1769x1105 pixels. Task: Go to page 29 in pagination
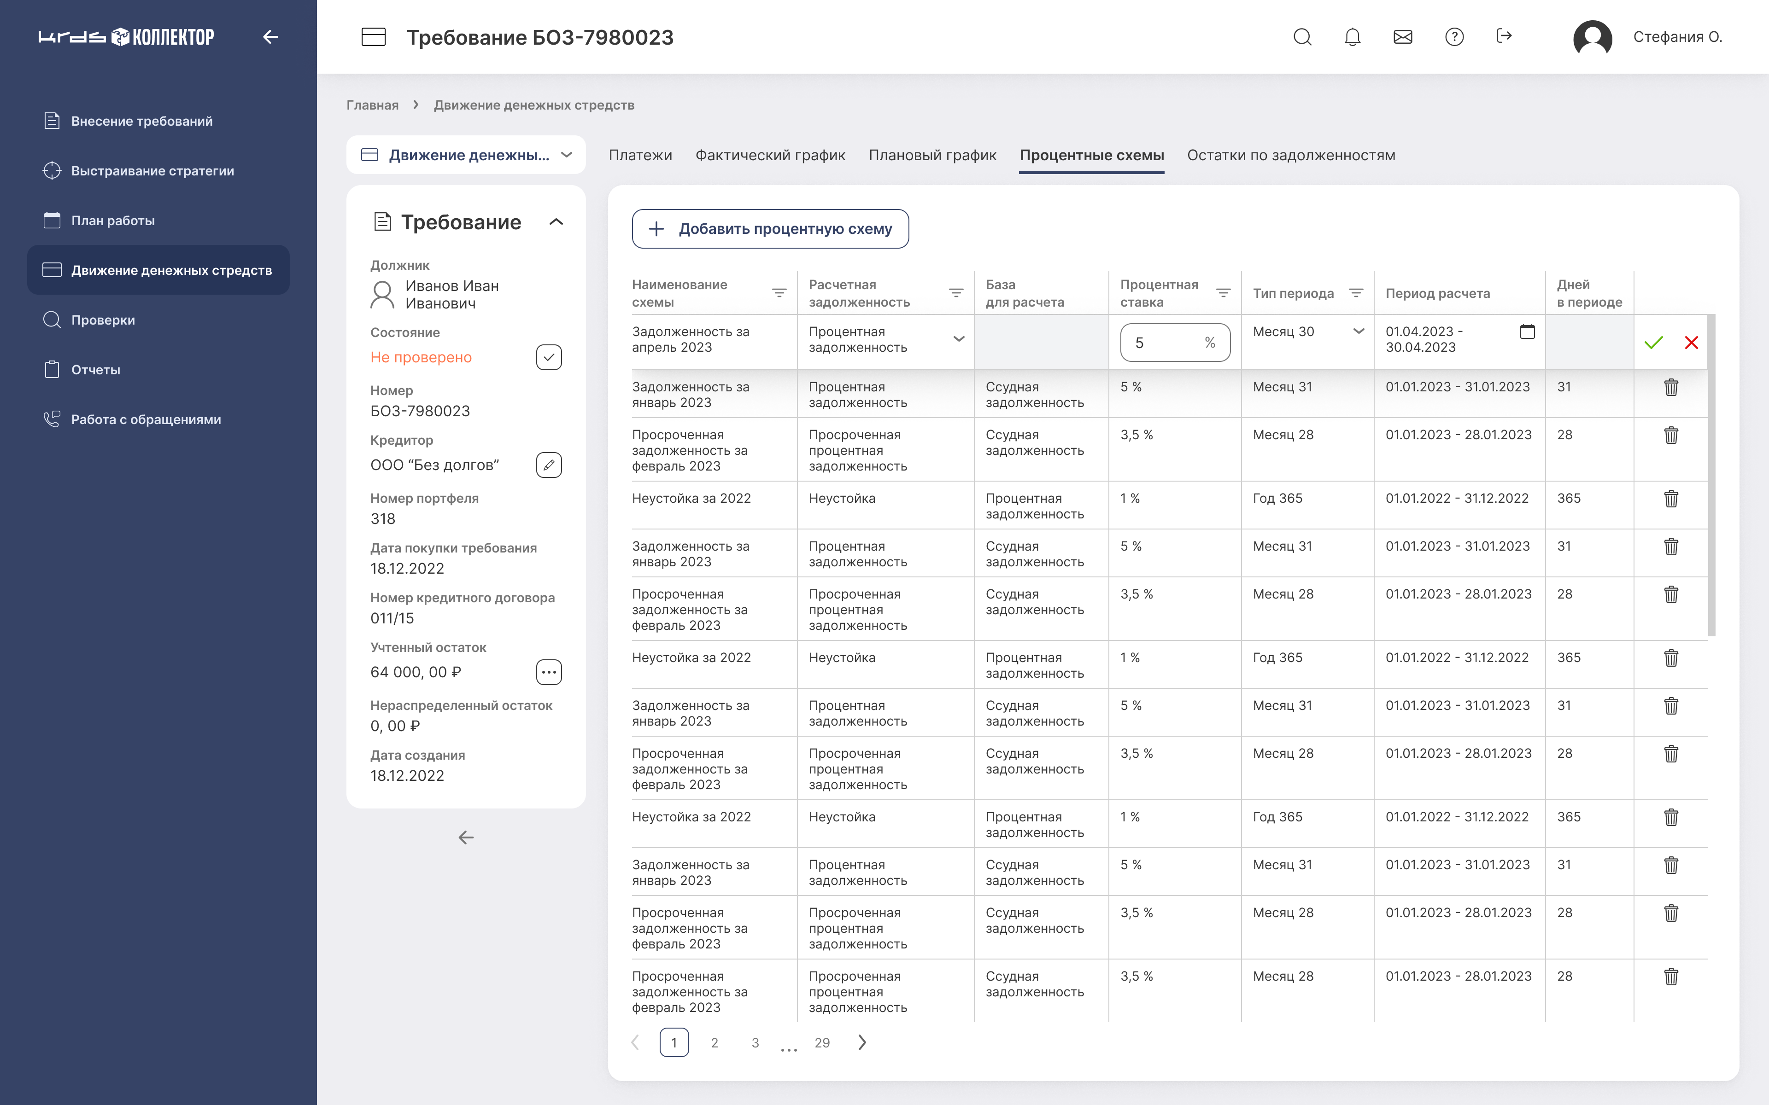point(822,1043)
